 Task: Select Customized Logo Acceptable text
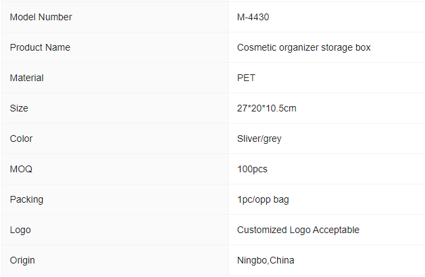coord(298,230)
